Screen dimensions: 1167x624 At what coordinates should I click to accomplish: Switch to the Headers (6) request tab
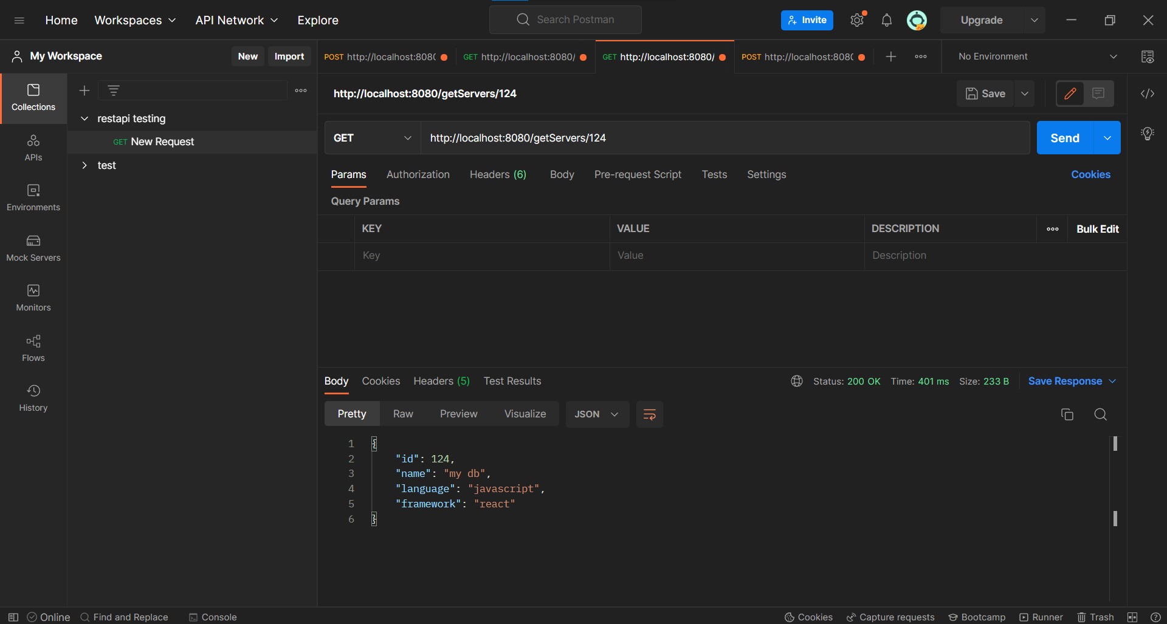click(498, 174)
